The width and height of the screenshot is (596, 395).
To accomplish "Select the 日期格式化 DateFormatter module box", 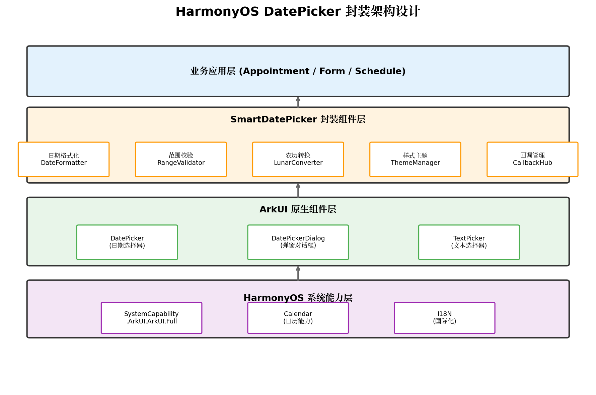I will pos(64,160).
